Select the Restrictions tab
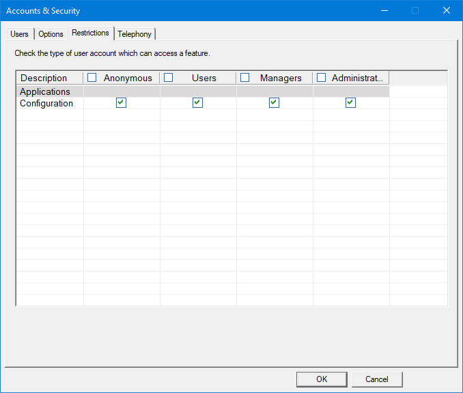Image resolution: width=463 pixels, height=393 pixels. [90, 33]
